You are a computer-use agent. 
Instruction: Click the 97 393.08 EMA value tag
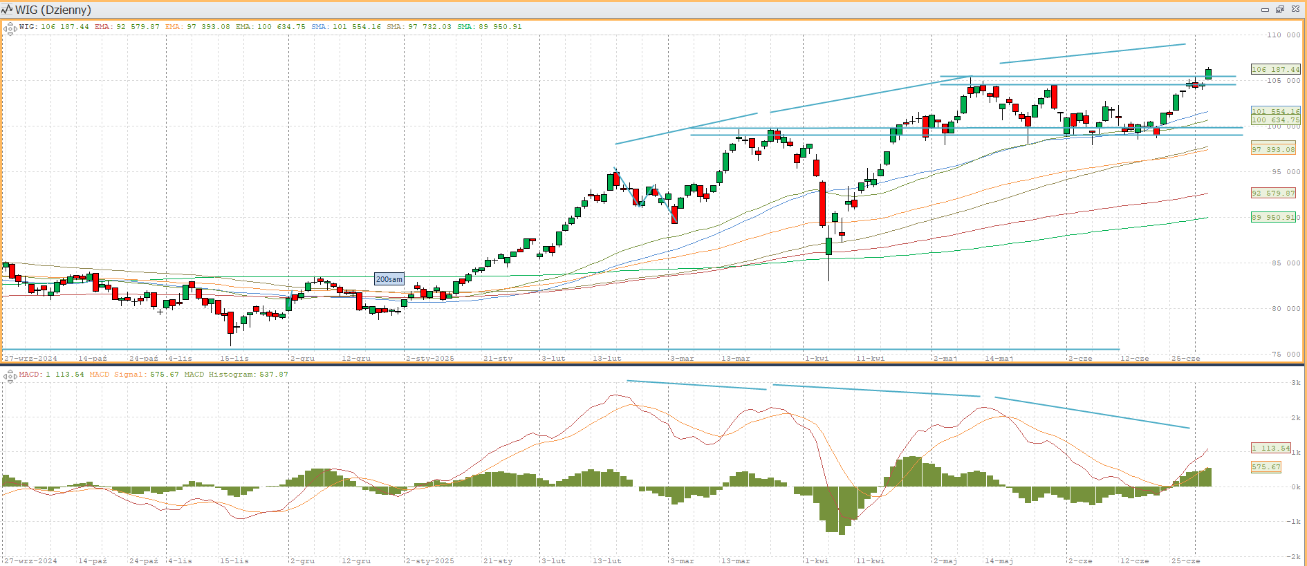pos(1273,149)
